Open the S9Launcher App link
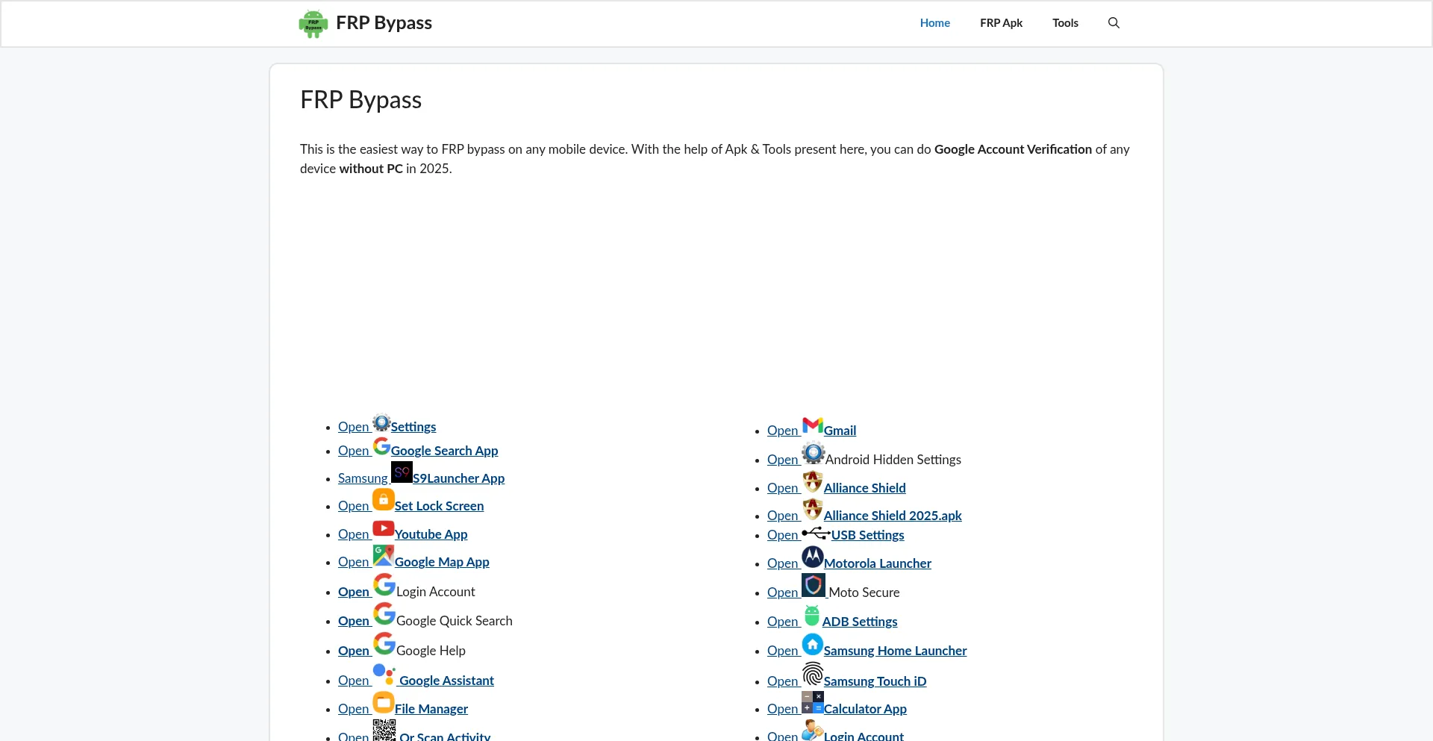 (458, 478)
